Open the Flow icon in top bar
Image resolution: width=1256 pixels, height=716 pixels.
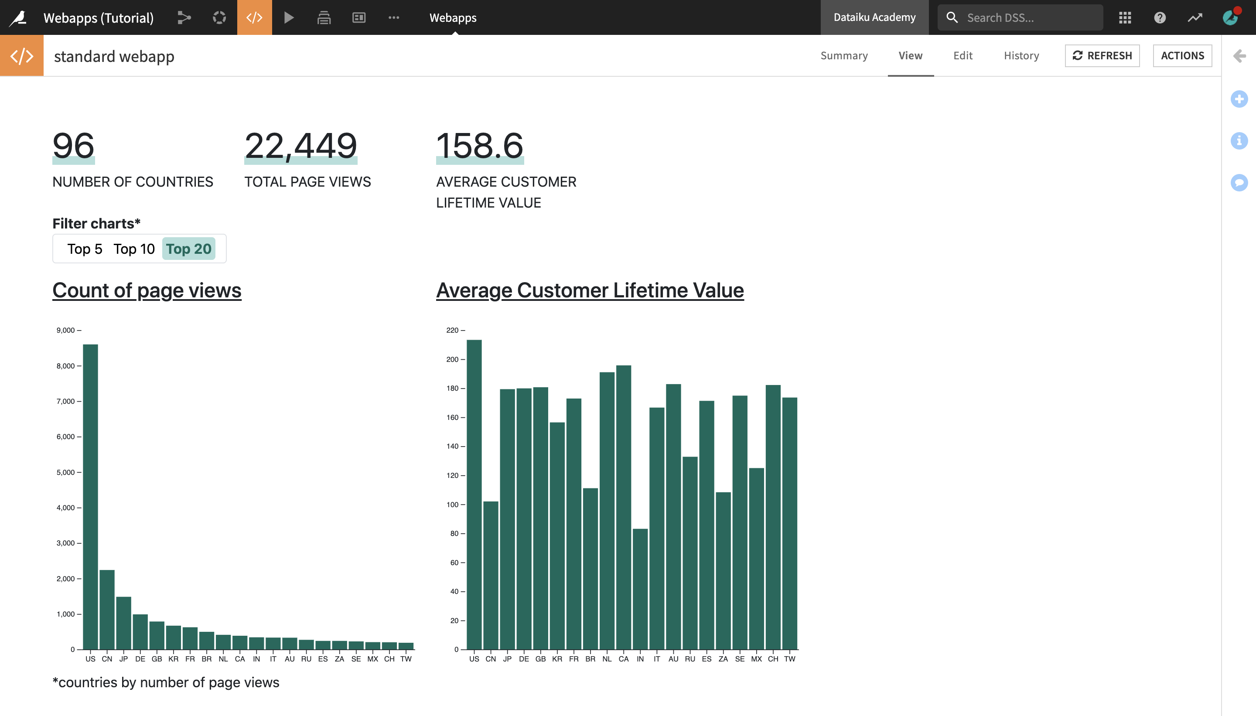tap(184, 18)
